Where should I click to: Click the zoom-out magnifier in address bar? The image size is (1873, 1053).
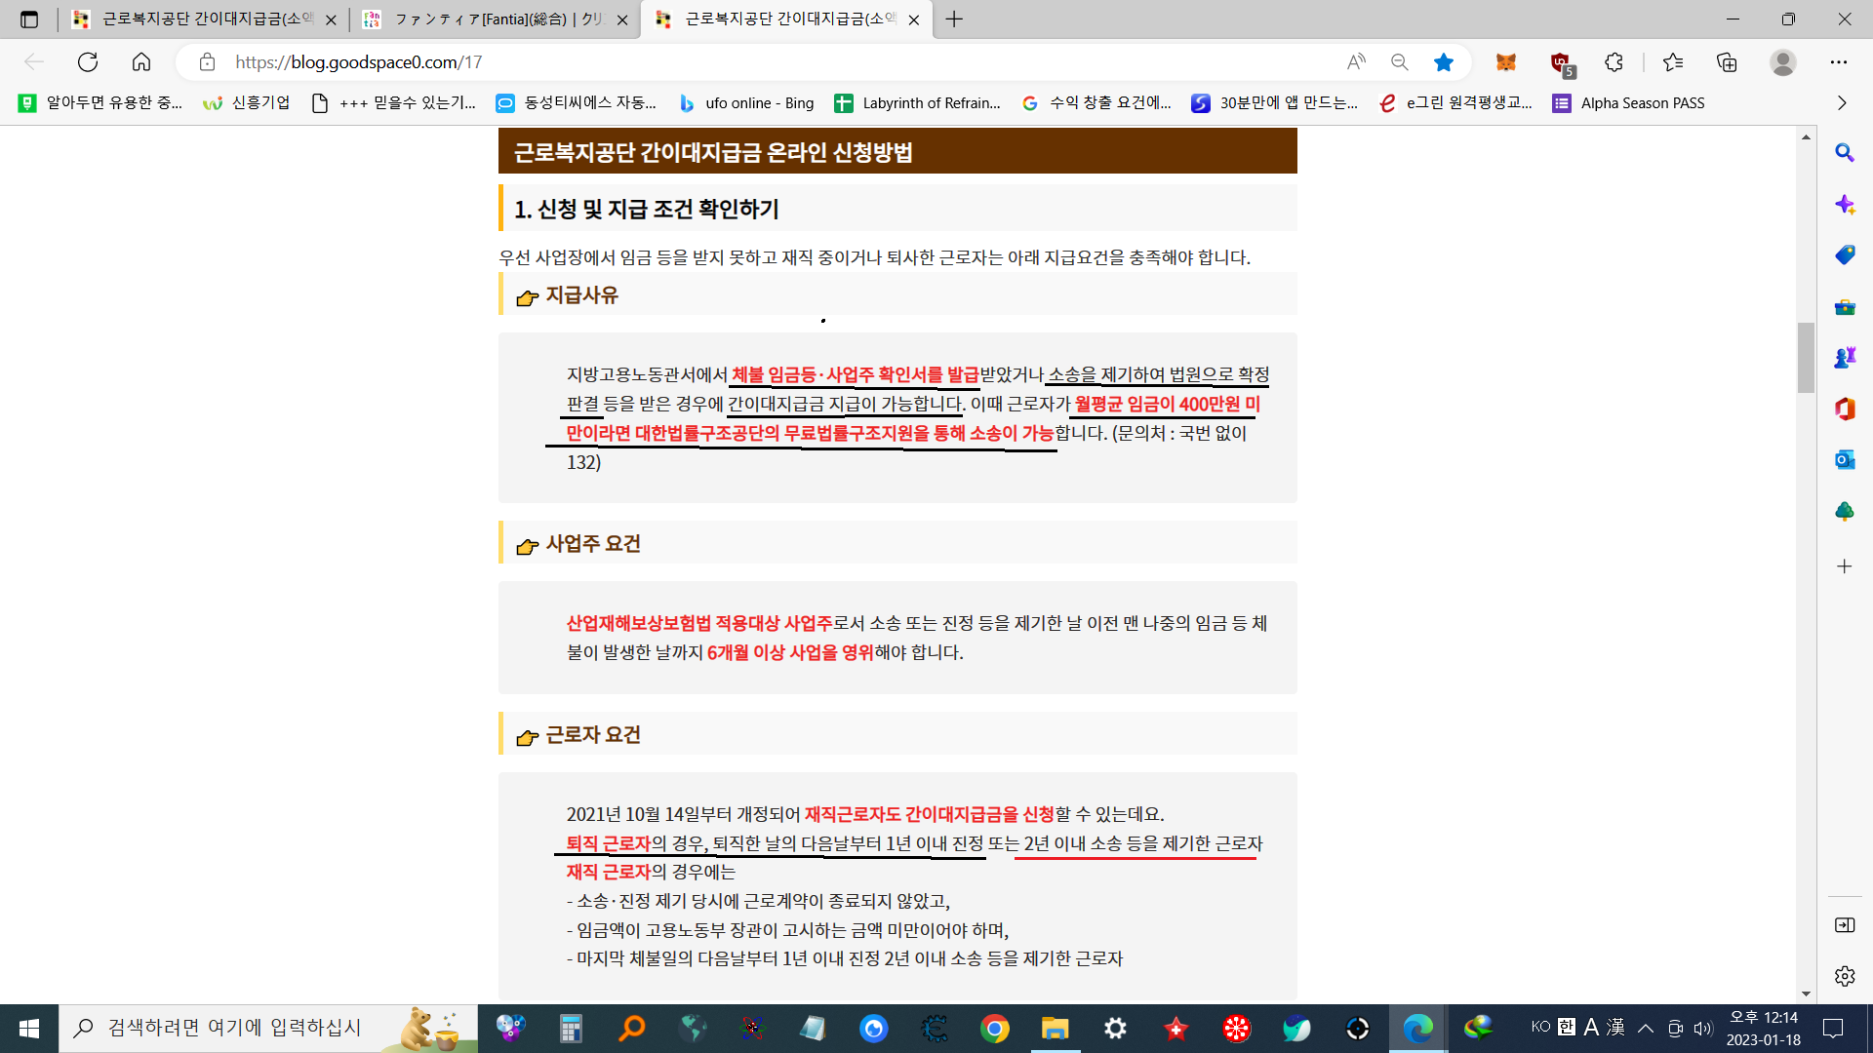tap(1400, 62)
